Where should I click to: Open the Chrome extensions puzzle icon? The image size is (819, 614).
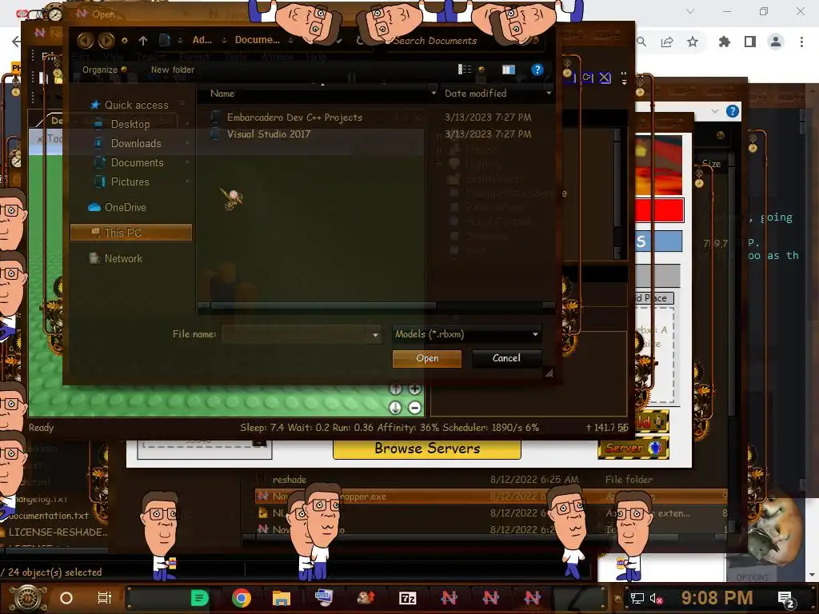coord(724,42)
